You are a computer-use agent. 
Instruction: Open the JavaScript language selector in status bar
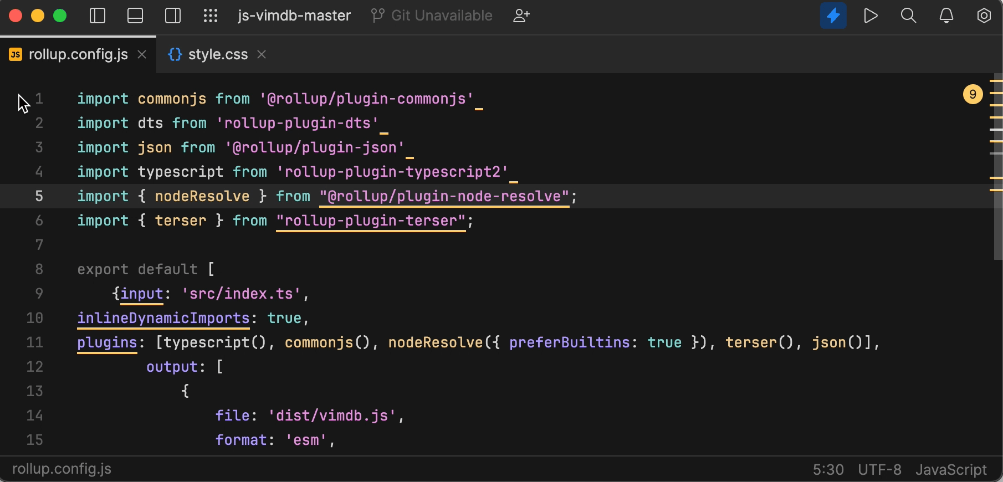(x=951, y=470)
